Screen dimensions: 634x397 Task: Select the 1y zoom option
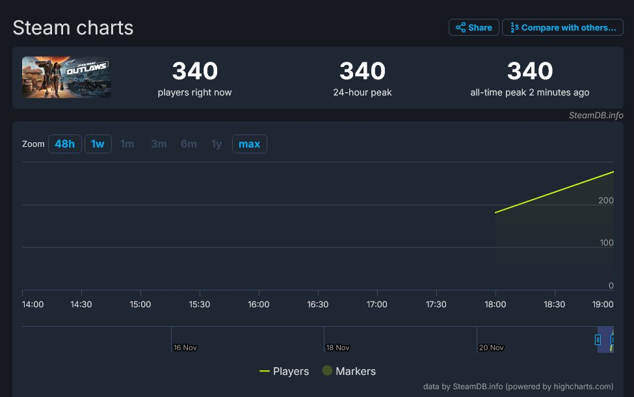click(x=217, y=144)
